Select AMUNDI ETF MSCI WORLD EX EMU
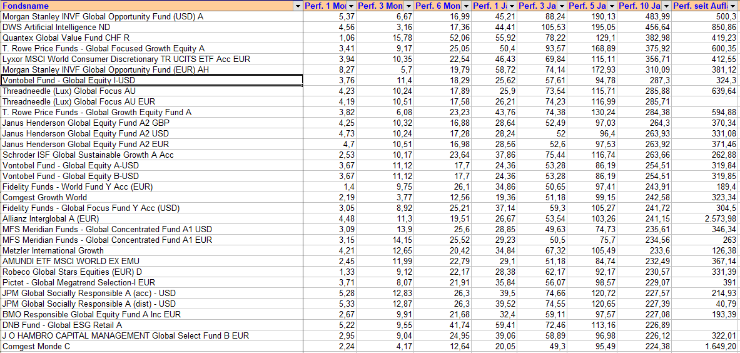Screen dimensions: 740x353 [151, 261]
